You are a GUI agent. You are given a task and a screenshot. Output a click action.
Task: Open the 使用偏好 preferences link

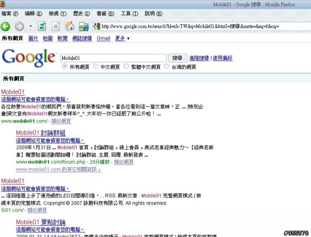click(x=223, y=58)
